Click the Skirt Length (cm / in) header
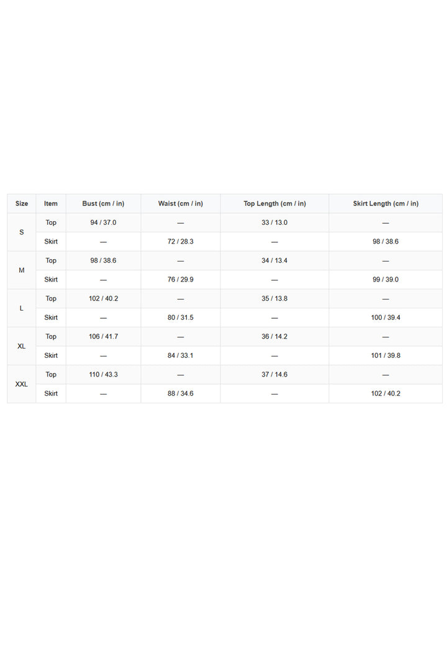447x671 pixels. (386, 204)
